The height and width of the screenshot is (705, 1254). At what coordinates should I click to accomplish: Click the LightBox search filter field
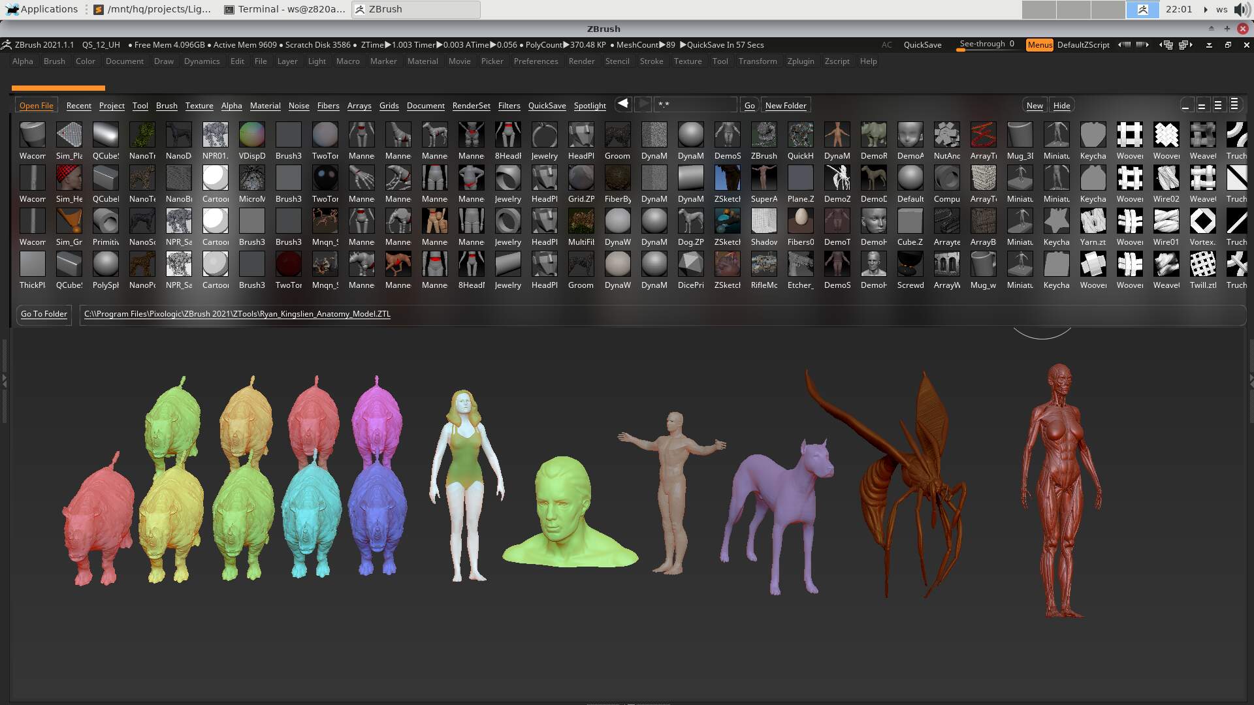point(696,104)
